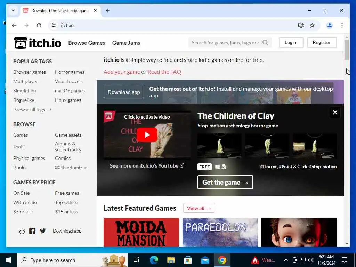Open the $5 or less price filter
Viewport: 356px width, 267px height.
tap(23, 212)
